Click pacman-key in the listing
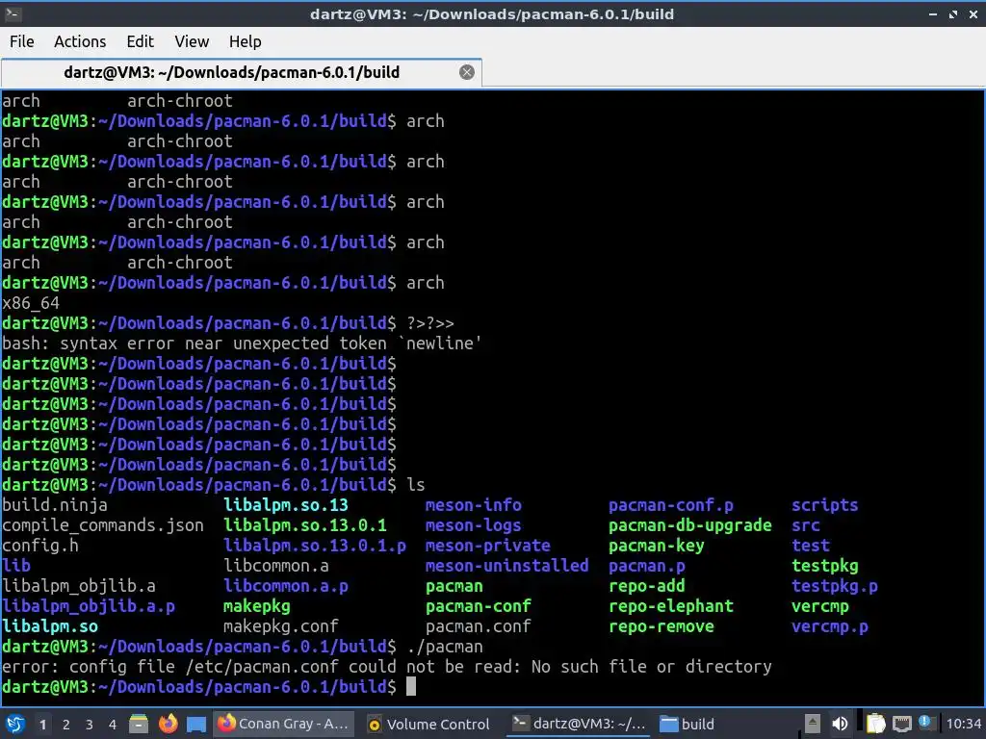Image resolution: width=986 pixels, height=739 pixels. click(657, 546)
